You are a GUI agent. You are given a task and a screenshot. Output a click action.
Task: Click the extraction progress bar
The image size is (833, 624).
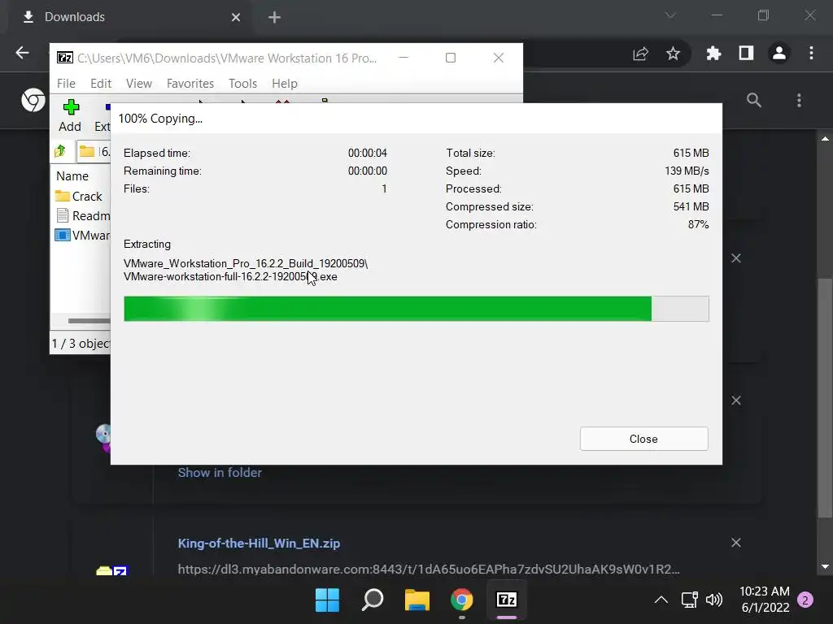(416, 309)
